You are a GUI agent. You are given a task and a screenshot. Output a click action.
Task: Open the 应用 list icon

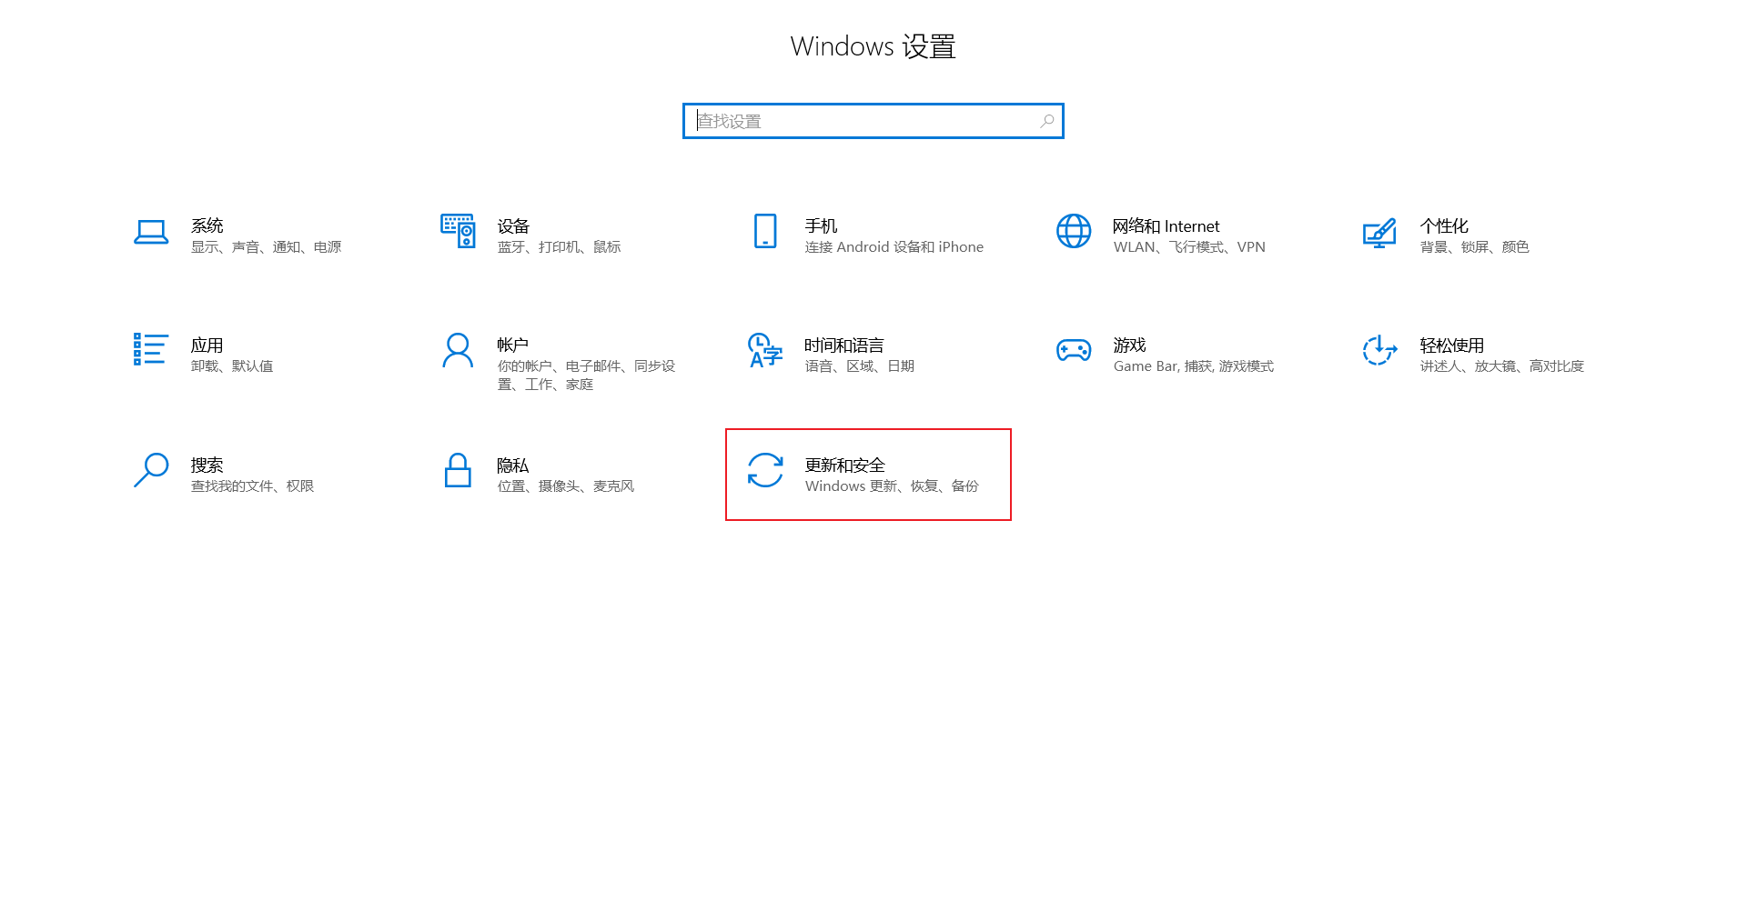(x=150, y=349)
